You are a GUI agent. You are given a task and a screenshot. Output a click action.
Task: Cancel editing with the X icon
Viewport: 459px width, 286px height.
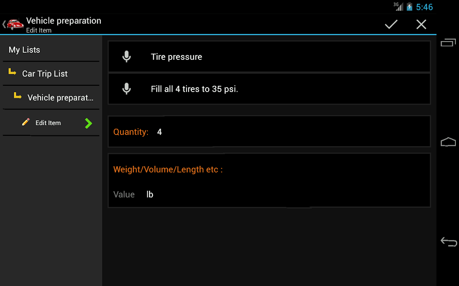(421, 24)
